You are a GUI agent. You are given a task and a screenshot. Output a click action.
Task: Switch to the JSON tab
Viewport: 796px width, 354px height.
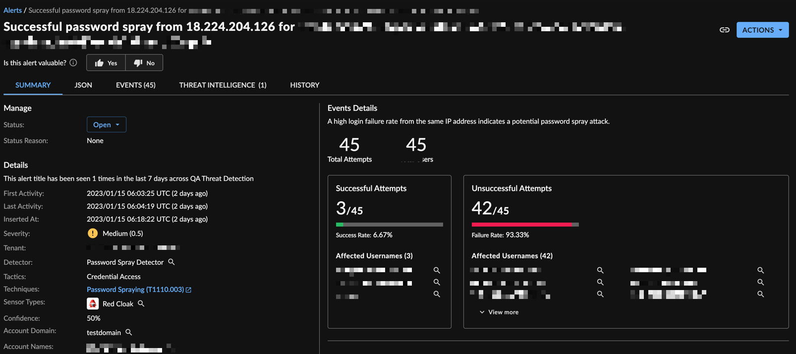(83, 85)
